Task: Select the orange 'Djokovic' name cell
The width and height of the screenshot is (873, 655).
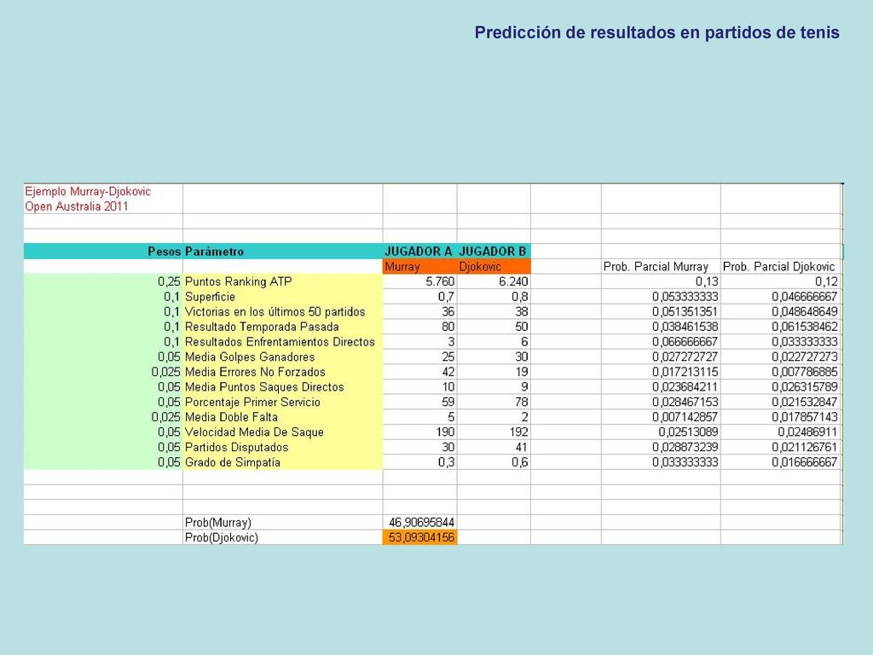Action: [494, 266]
